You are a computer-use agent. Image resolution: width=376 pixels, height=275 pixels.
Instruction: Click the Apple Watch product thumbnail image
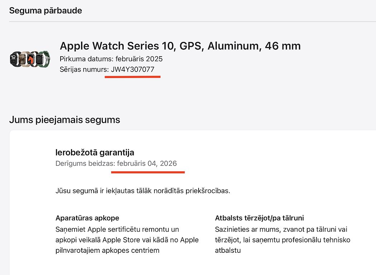(30, 59)
